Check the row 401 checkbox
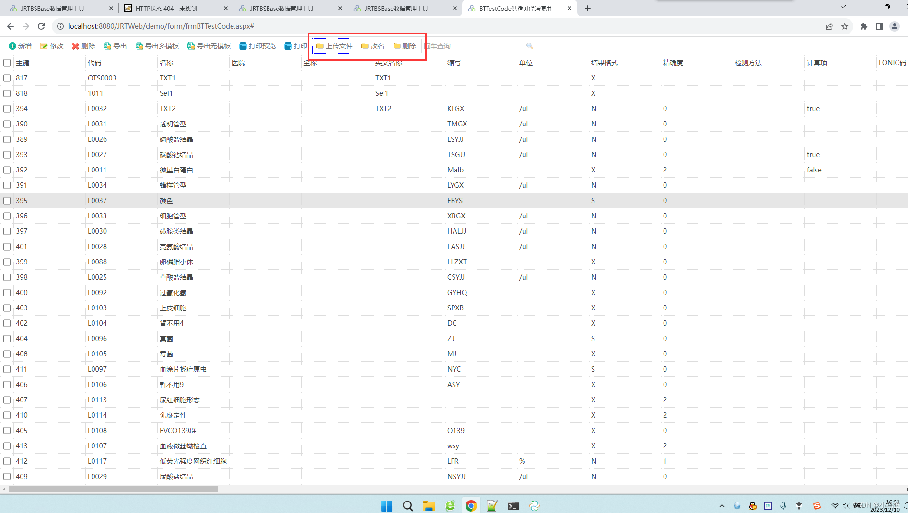The height and width of the screenshot is (513, 908). pos(7,247)
